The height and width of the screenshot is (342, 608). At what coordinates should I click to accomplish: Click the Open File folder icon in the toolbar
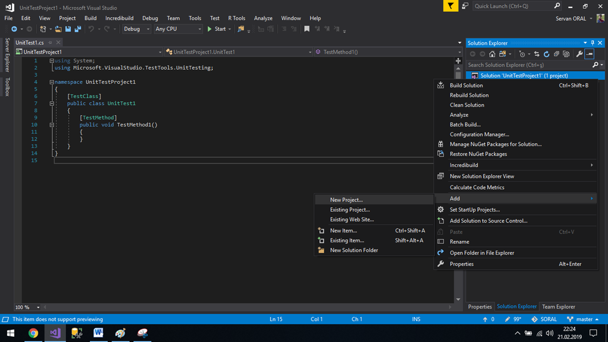tap(58, 29)
